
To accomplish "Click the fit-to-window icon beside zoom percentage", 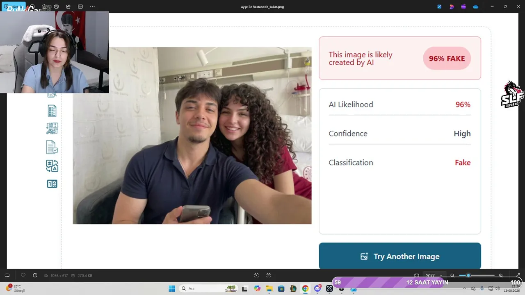I will (417, 275).
